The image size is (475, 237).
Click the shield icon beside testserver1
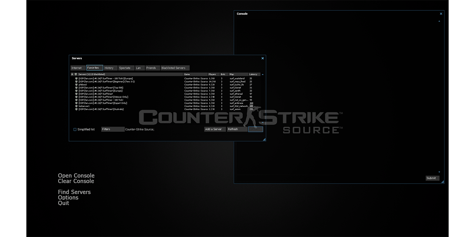coord(76,106)
